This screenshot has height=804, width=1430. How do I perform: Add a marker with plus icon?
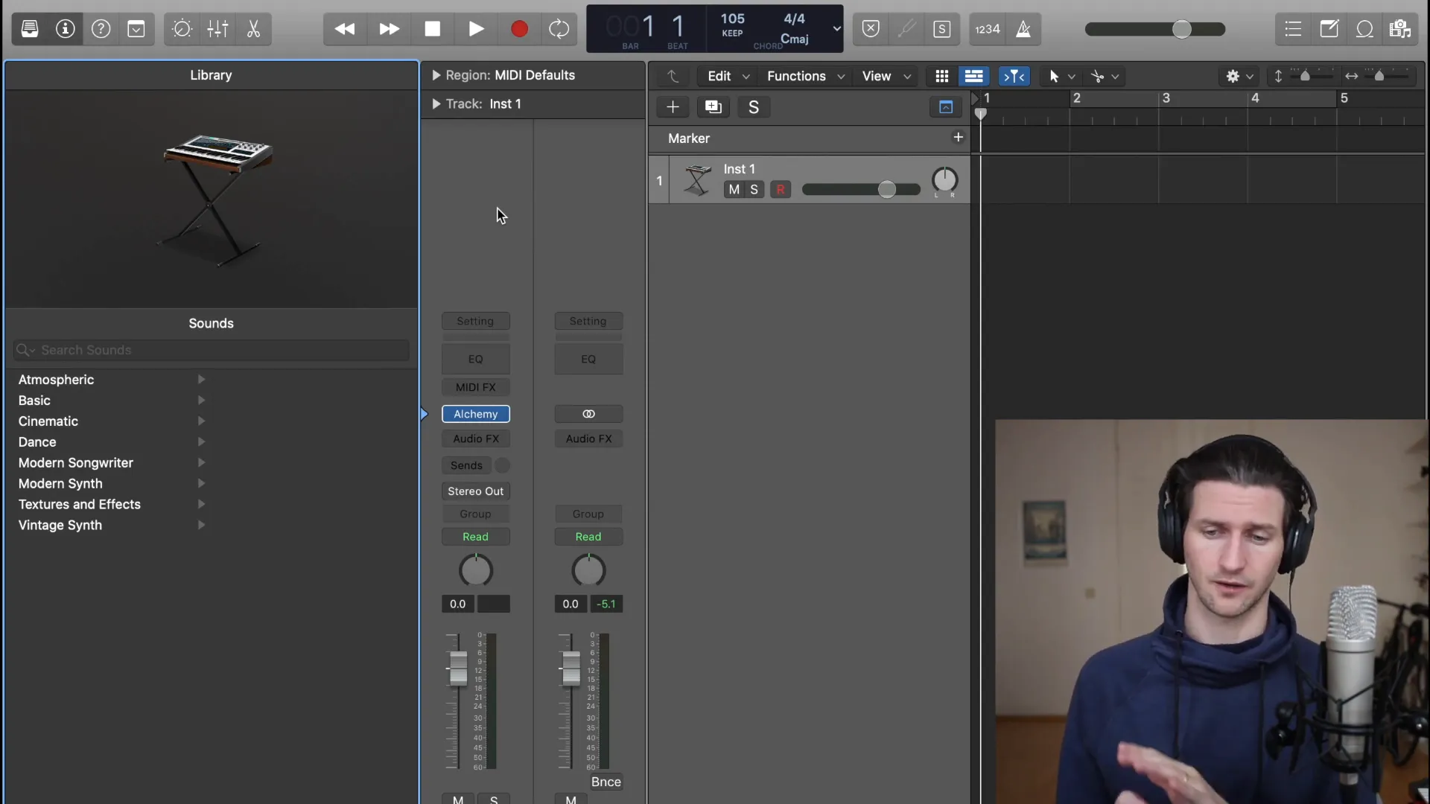pyautogui.click(x=958, y=137)
